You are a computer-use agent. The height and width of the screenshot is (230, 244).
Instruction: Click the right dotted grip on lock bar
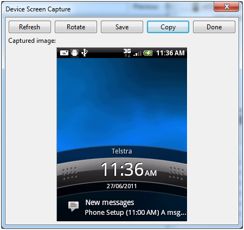point(176,174)
